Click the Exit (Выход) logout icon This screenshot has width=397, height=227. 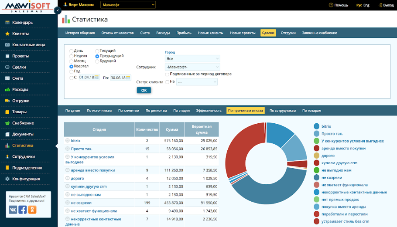(380, 5)
